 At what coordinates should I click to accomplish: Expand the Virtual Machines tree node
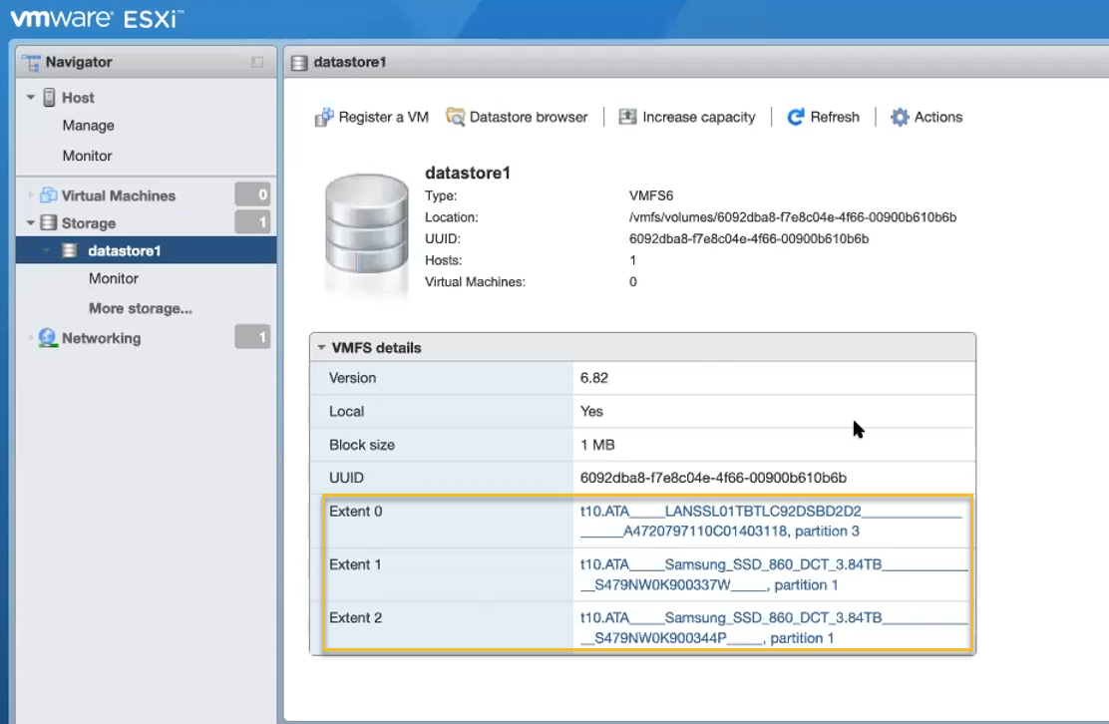(x=31, y=195)
